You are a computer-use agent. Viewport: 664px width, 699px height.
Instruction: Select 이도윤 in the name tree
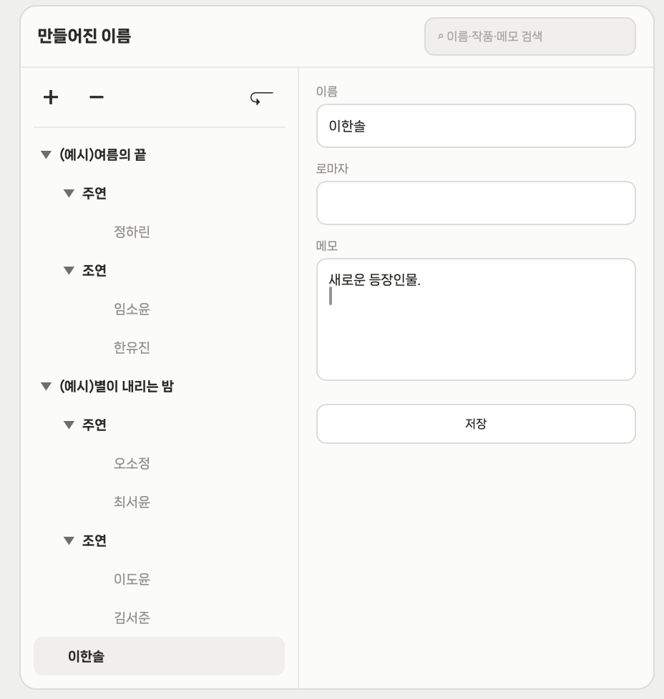coord(132,579)
